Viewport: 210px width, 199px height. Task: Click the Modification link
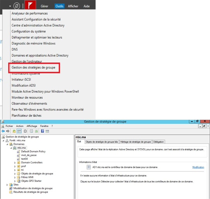coord(198,167)
